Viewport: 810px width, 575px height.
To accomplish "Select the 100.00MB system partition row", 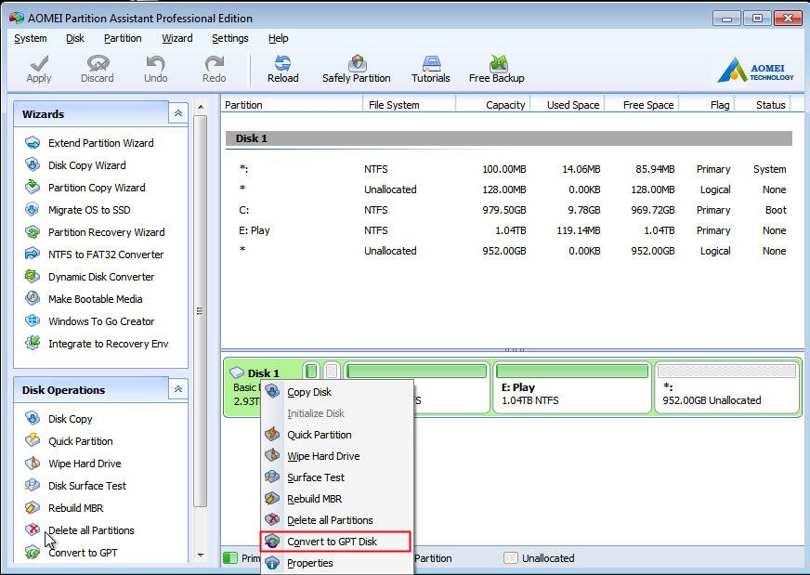I will [x=509, y=169].
